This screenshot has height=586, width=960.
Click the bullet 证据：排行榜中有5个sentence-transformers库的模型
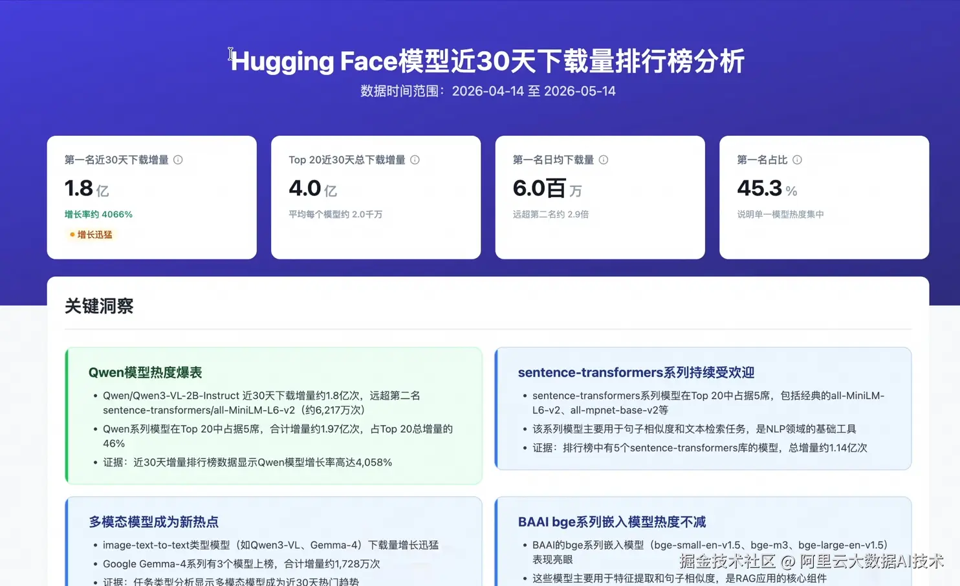[x=700, y=448]
